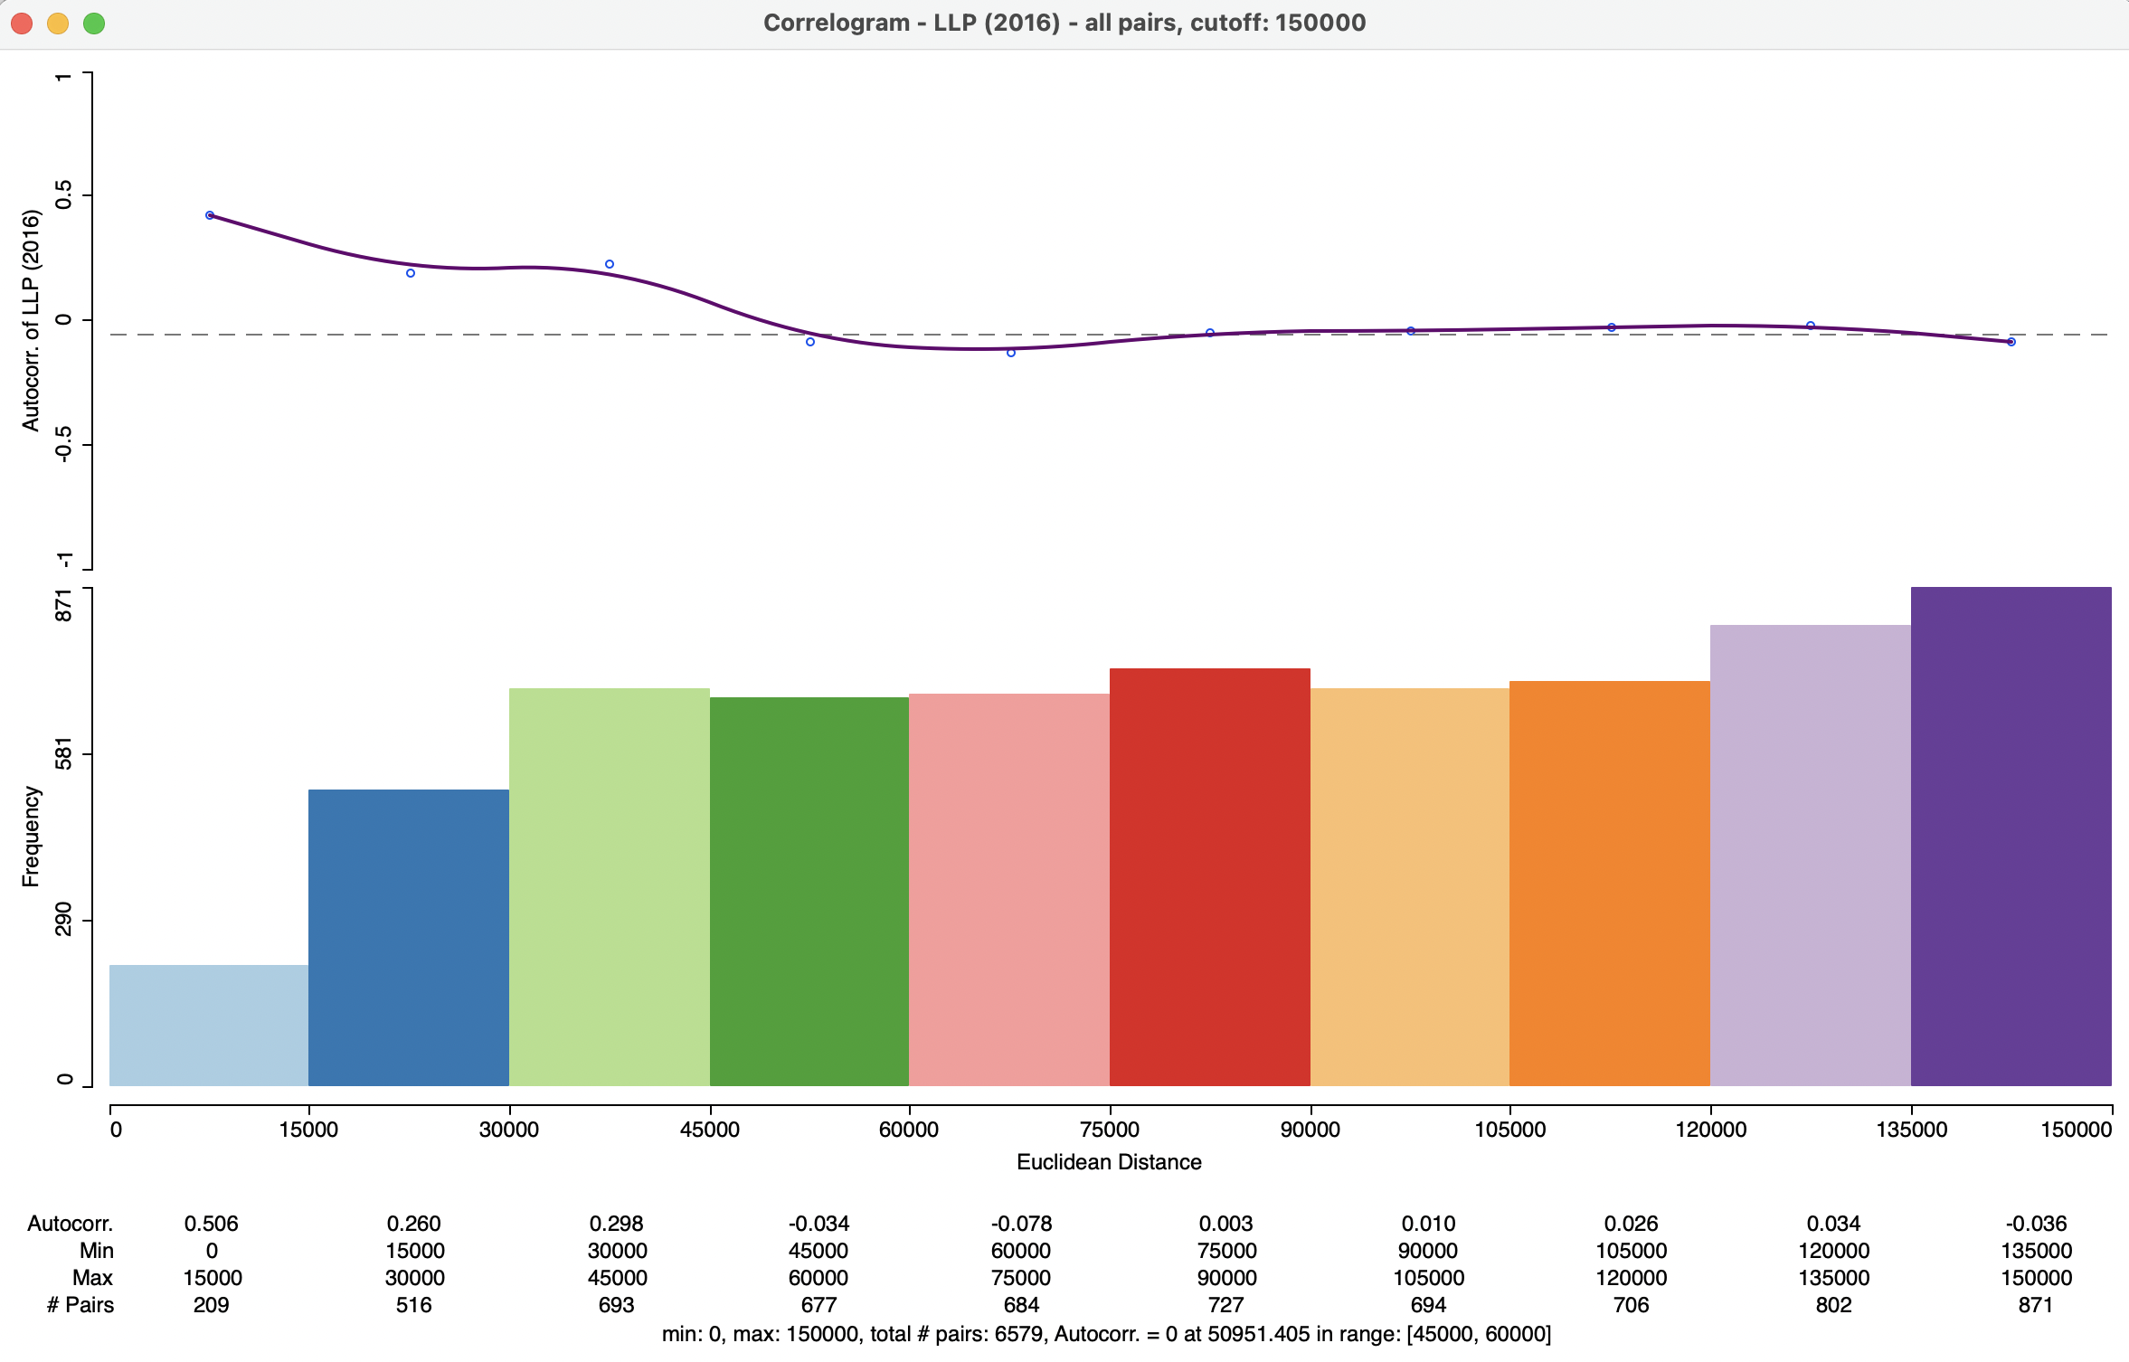Click the Correlogram window title text
This screenshot has height=1362, width=2129.
click(1064, 23)
